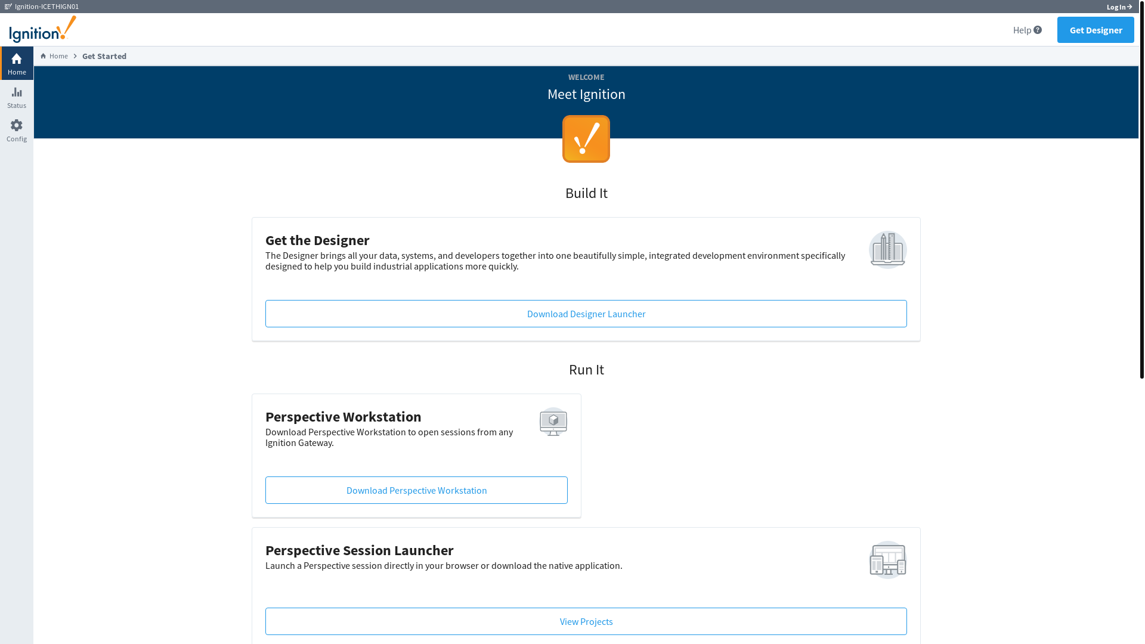Image resolution: width=1145 pixels, height=644 pixels.
Task: Open the Status sidebar section
Action: 17,97
